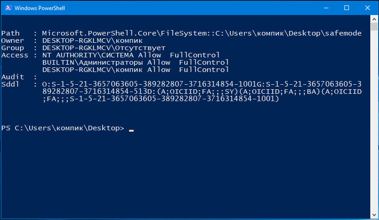Click the Sddl line starting with O:S-1-5-21
This screenshot has height=220, width=379.
point(202,84)
